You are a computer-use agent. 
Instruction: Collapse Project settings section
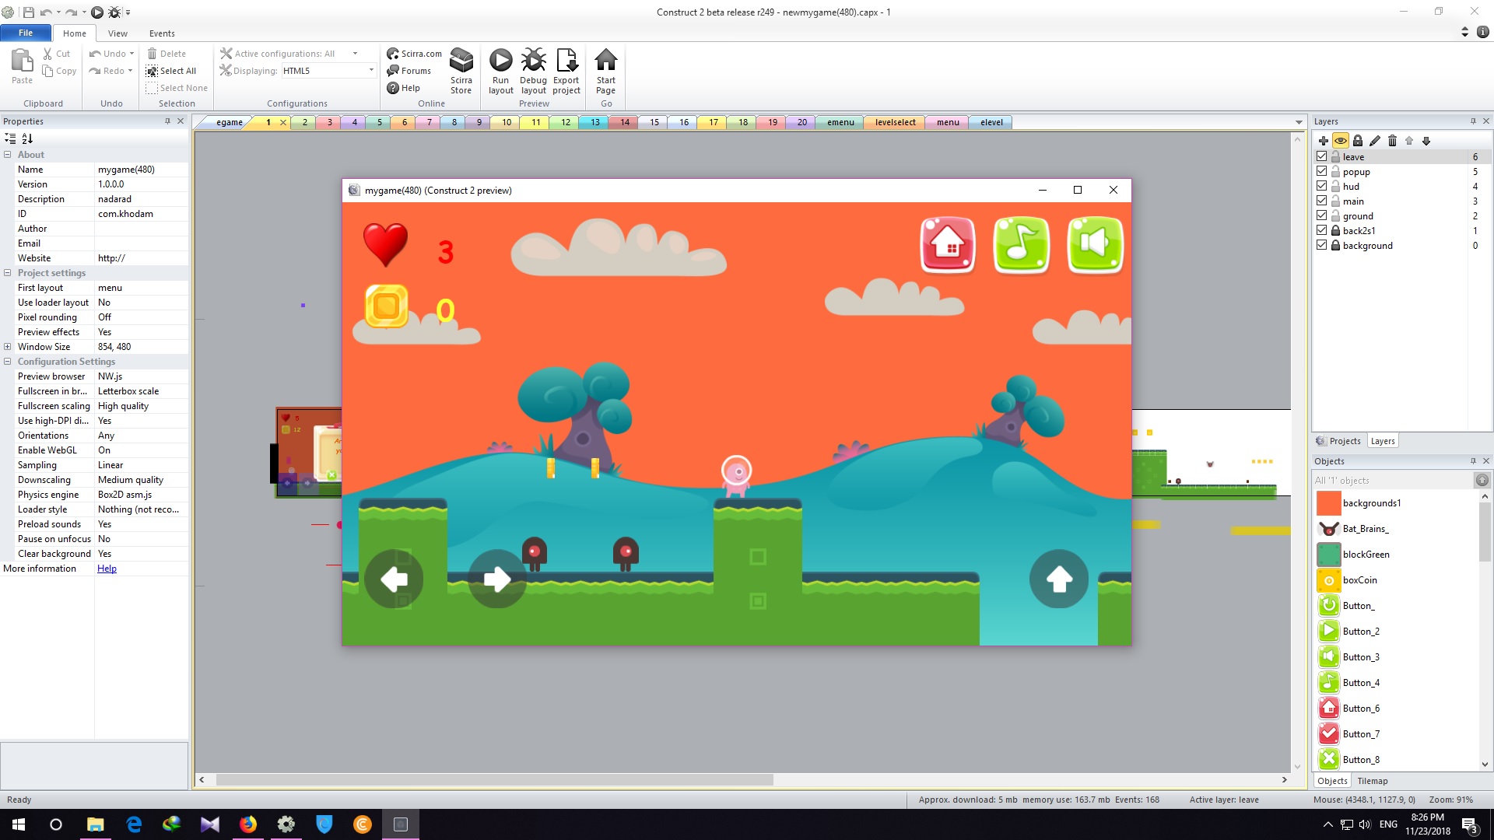coord(7,273)
